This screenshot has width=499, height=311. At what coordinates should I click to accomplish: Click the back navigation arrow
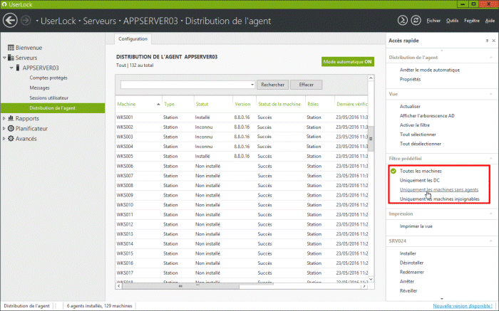coord(10,21)
